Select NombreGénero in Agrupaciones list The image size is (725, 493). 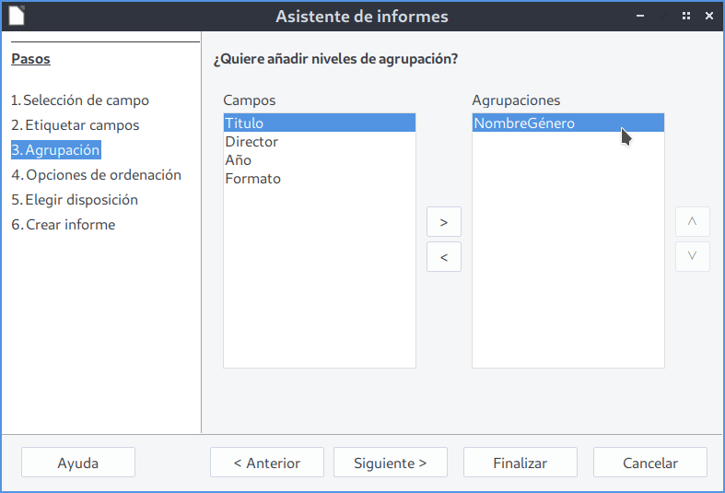point(524,123)
